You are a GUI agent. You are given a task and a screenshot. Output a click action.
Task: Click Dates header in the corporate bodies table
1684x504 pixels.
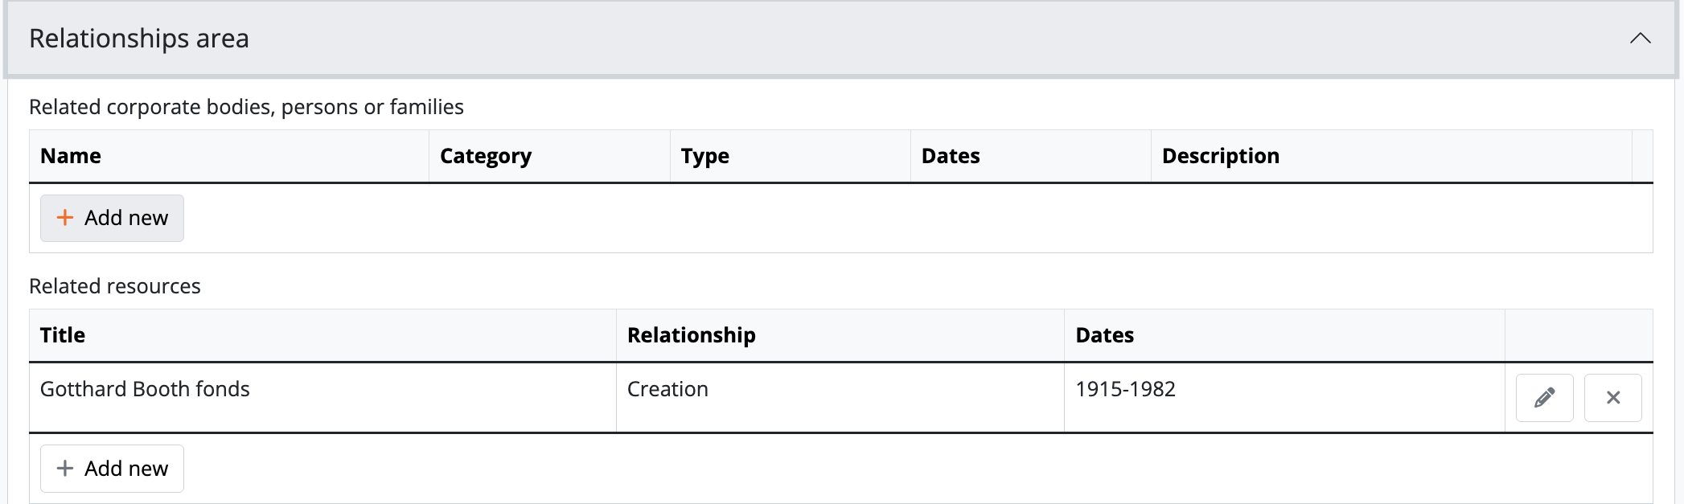[951, 156]
